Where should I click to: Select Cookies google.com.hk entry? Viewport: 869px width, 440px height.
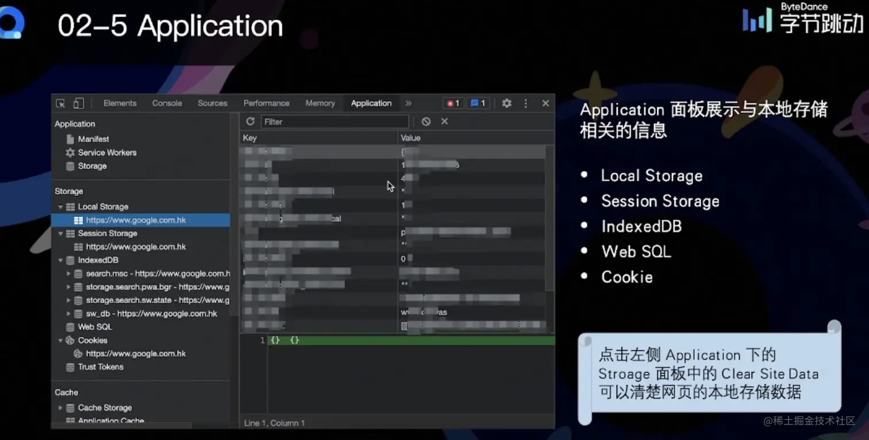click(x=136, y=354)
